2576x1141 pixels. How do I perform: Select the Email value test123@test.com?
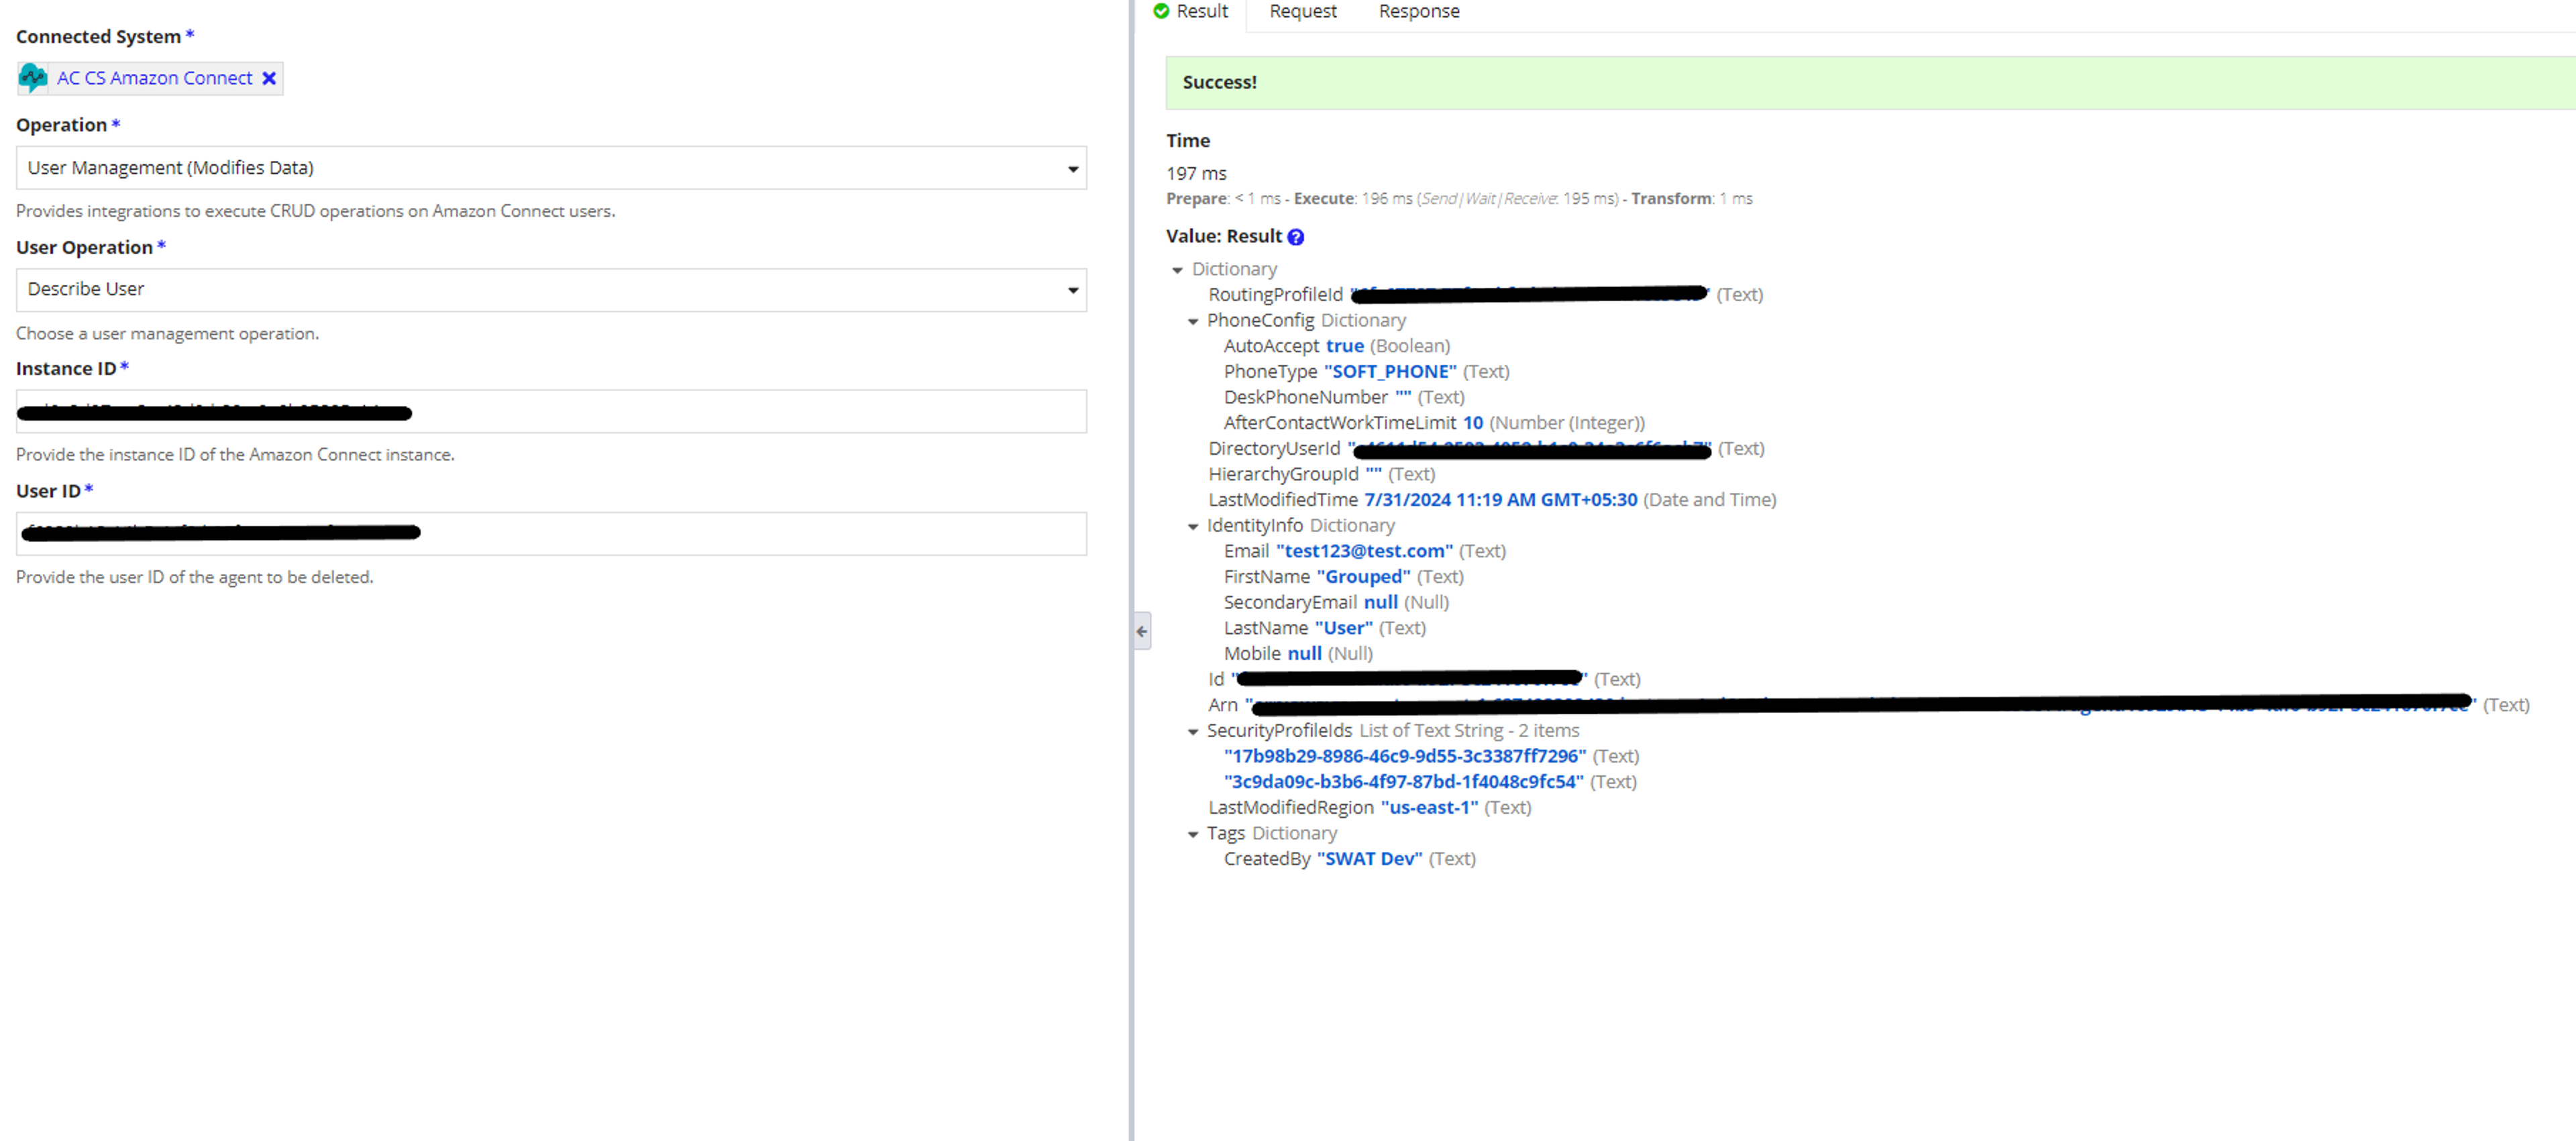[1364, 551]
